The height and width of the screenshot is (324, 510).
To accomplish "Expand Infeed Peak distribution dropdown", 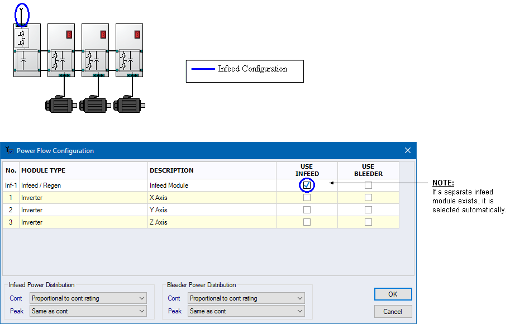I will click(89, 311).
